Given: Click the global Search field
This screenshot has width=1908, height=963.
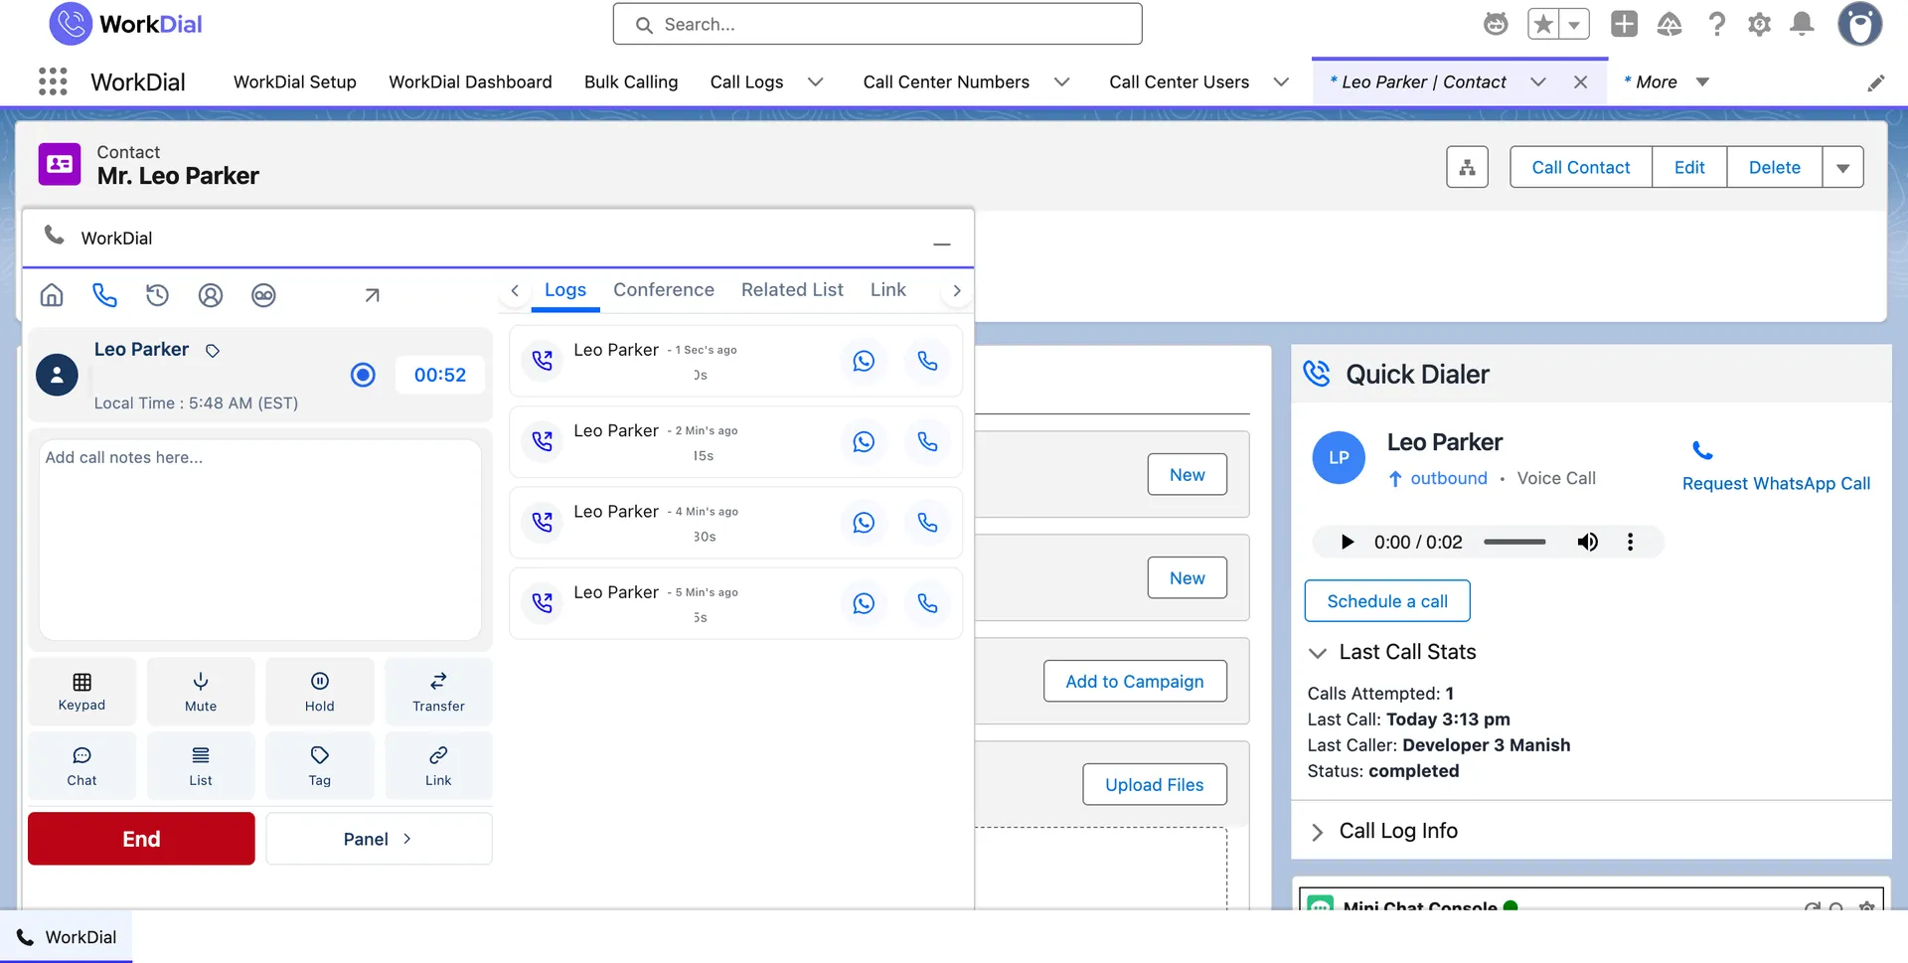Looking at the screenshot, I should tap(877, 24).
